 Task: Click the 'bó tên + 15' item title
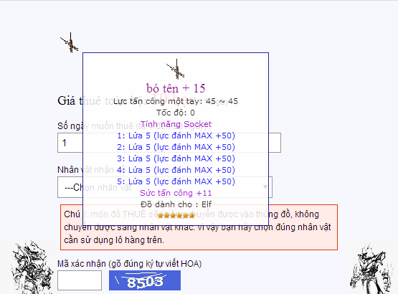(176, 88)
